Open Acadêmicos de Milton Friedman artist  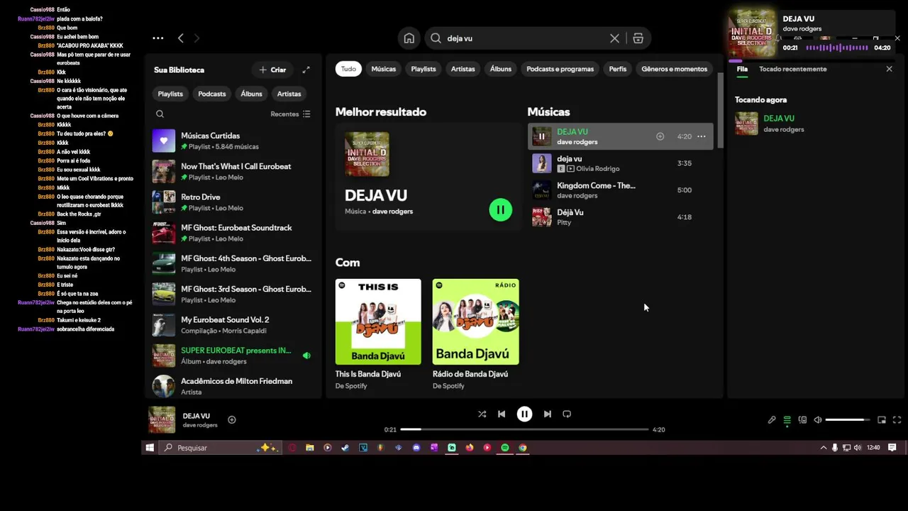click(232, 386)
